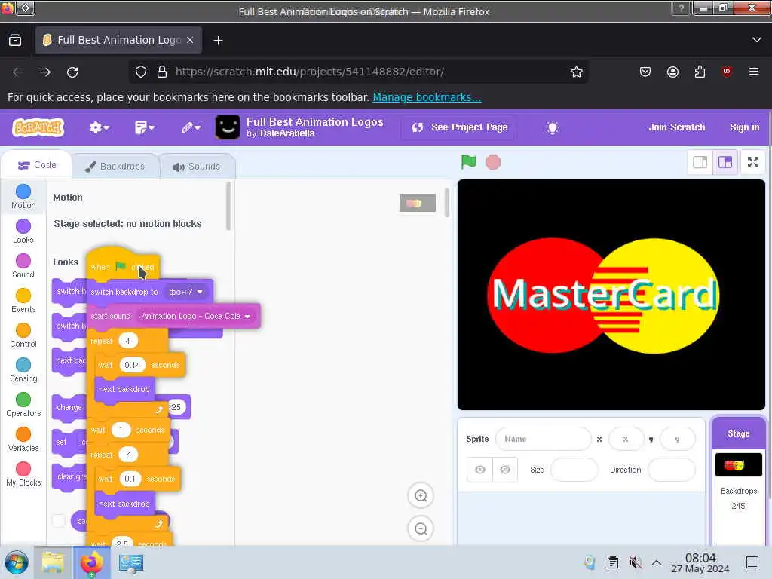The height and width of the screenshot is (579, 772).
Task: Select the Control block category
Action: click(23, 335)
